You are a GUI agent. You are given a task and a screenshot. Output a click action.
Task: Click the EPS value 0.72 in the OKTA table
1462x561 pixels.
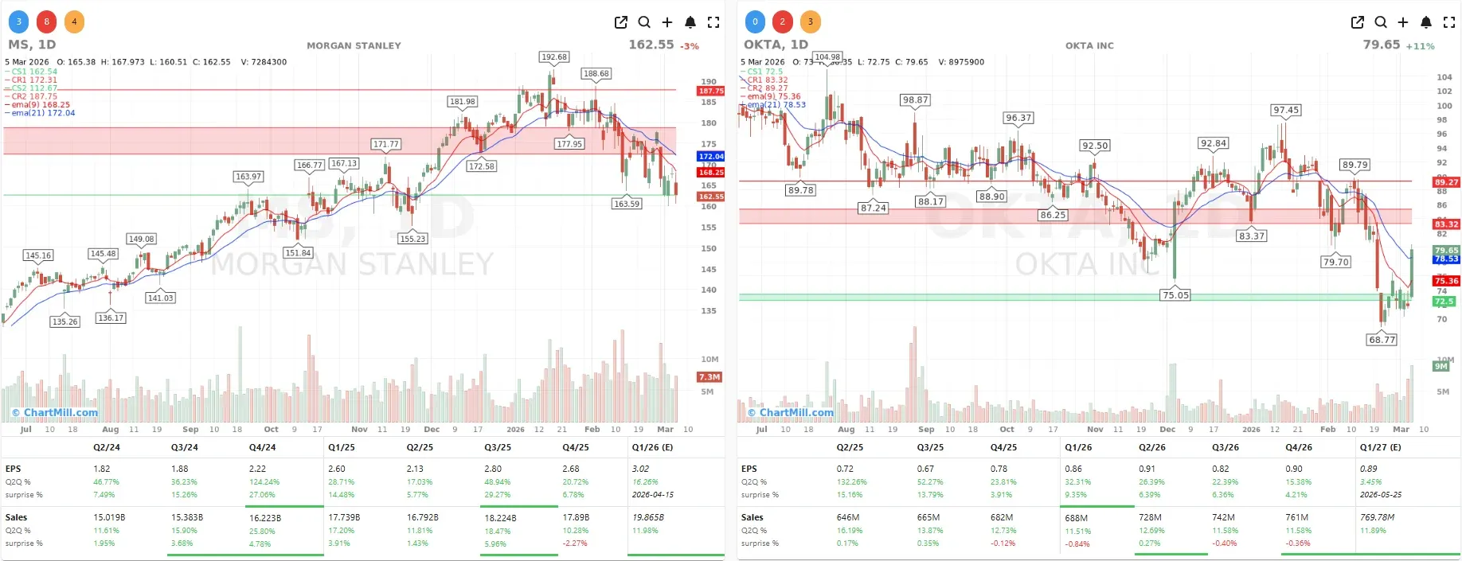click(845, 469)
